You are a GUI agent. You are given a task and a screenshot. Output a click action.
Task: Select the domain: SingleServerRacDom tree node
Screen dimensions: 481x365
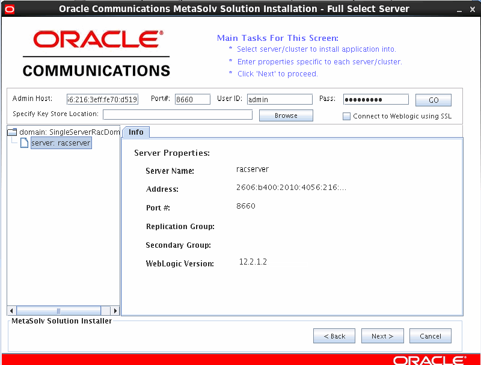(69, 132)
